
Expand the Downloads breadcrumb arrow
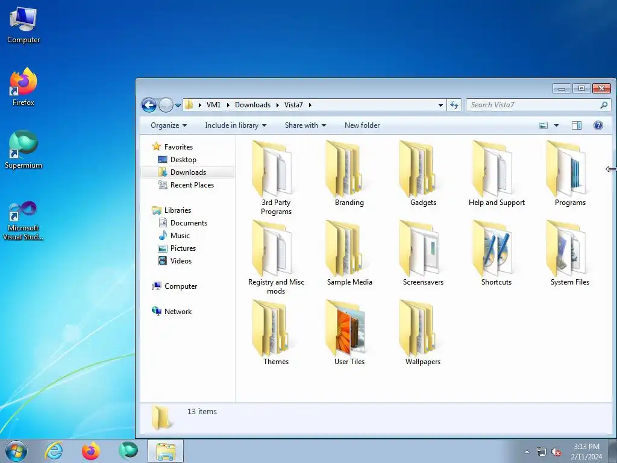(277, 105)
